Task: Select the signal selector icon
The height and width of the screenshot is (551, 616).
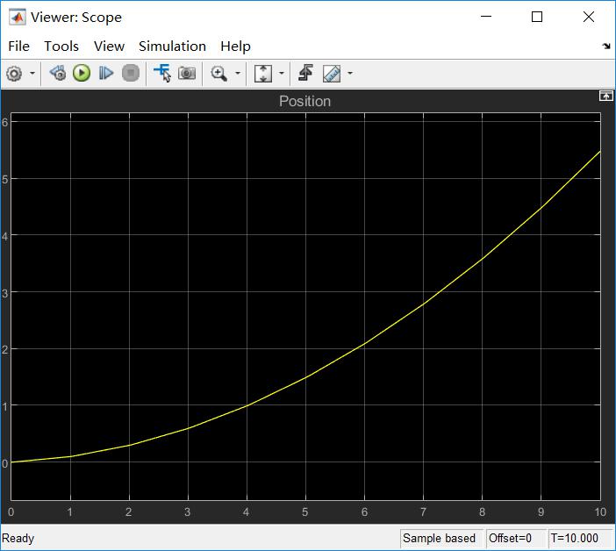Action: (x=162, y=73)
